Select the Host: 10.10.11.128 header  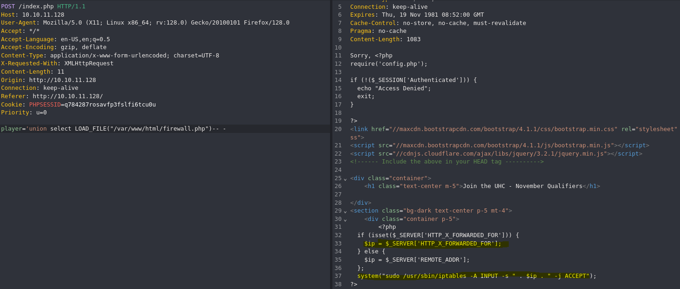[32, 15]
